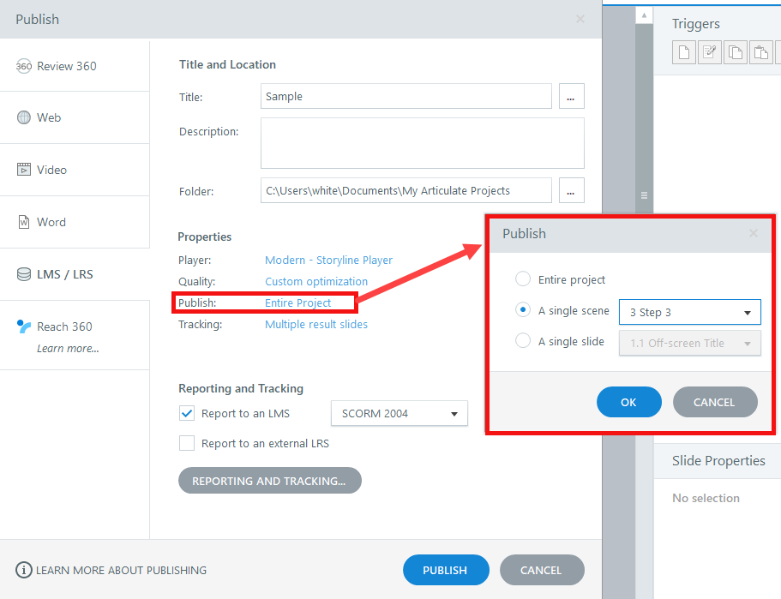Click the Folder path field

pyautogui.click(x=406, y=190)
